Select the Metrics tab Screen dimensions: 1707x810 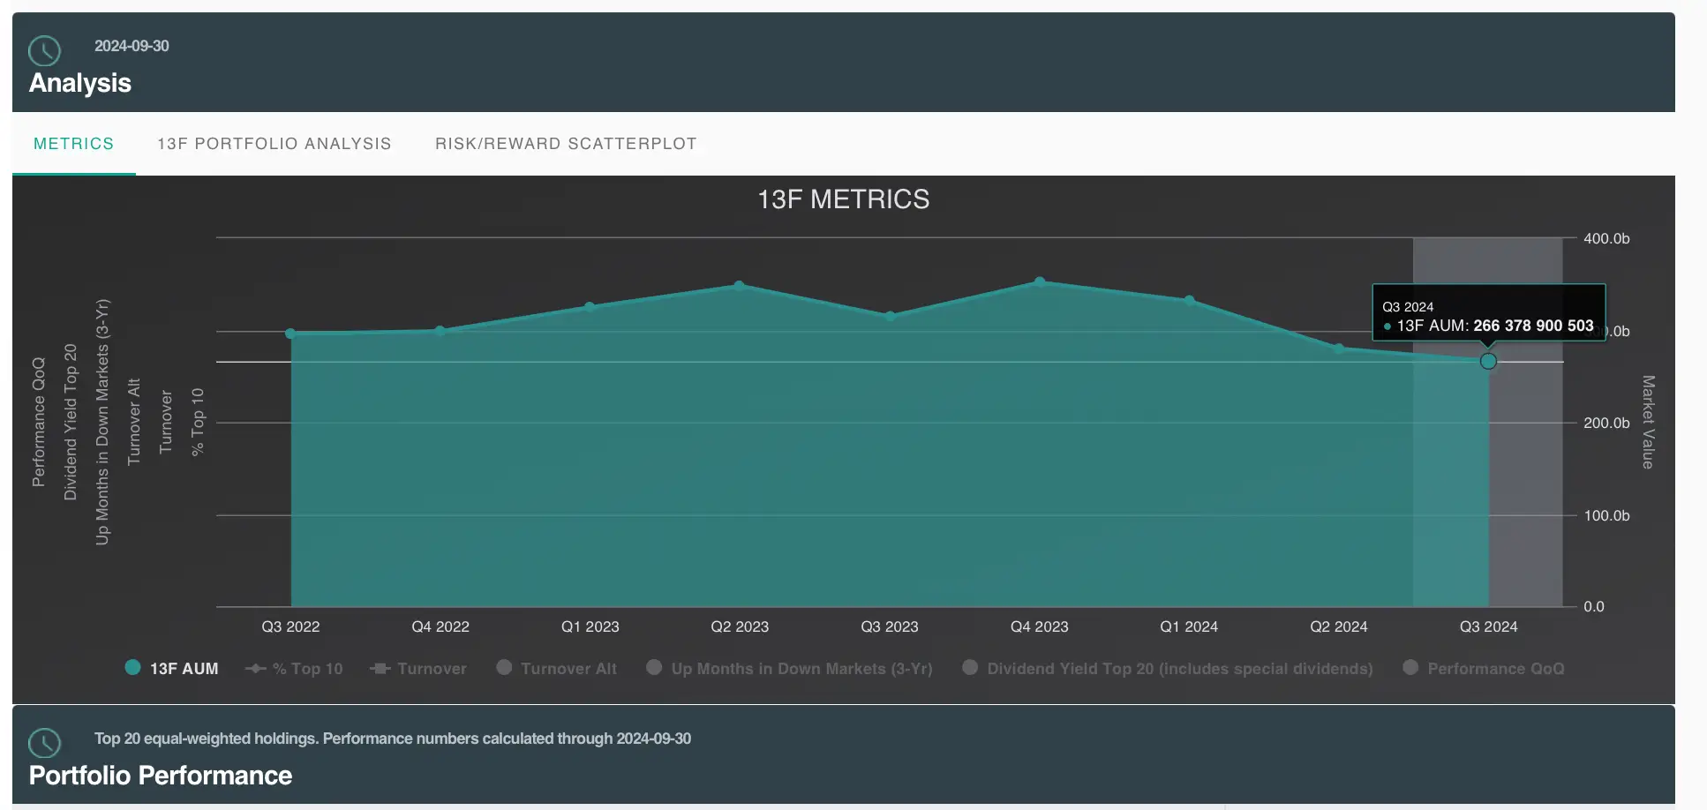pos(73,144)
